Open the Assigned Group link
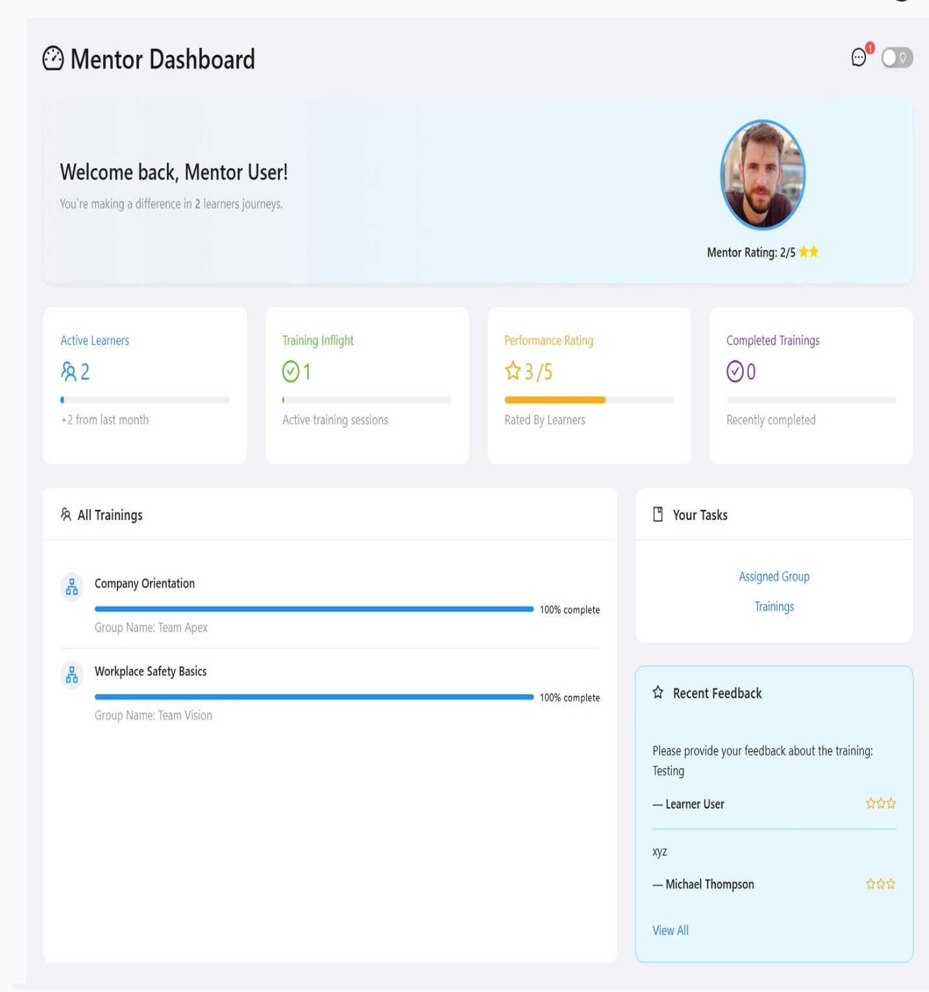The height and width of the screenshot is (992, 929). click(x=774, y=577)
